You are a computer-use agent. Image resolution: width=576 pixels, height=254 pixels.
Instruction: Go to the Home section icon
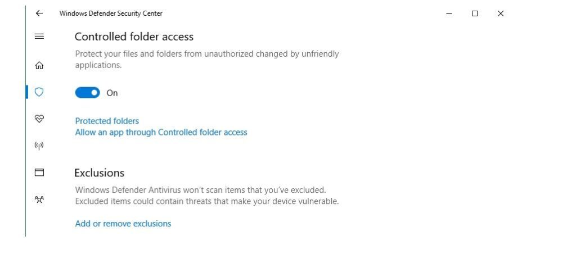click(x=39, y=65)
